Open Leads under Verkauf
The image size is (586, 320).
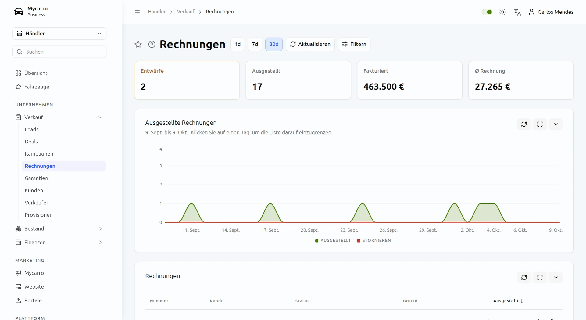32,129
